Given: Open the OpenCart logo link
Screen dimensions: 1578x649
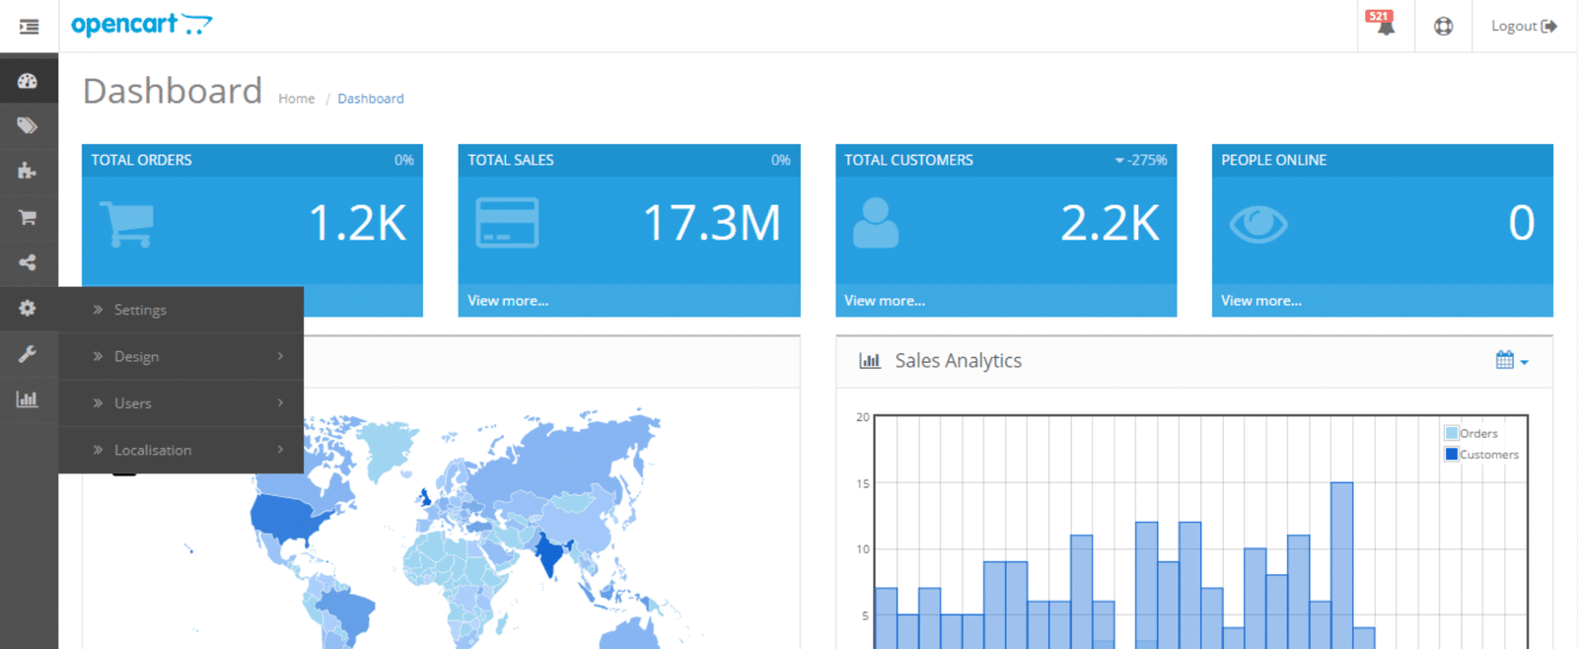Looking at the screenshot, I should coord(142,25).
